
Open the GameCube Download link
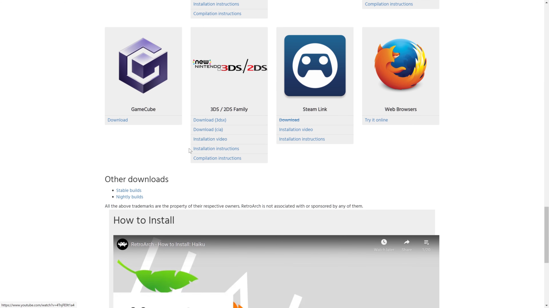pyautogui.click(x=118, y=120)
